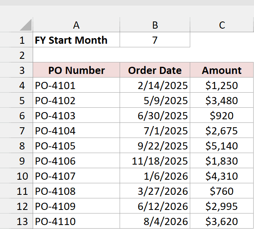This screenshot has height=229, width=254.
Task: Click order date 11/18/2025
Action: click(x=155, y=161)
